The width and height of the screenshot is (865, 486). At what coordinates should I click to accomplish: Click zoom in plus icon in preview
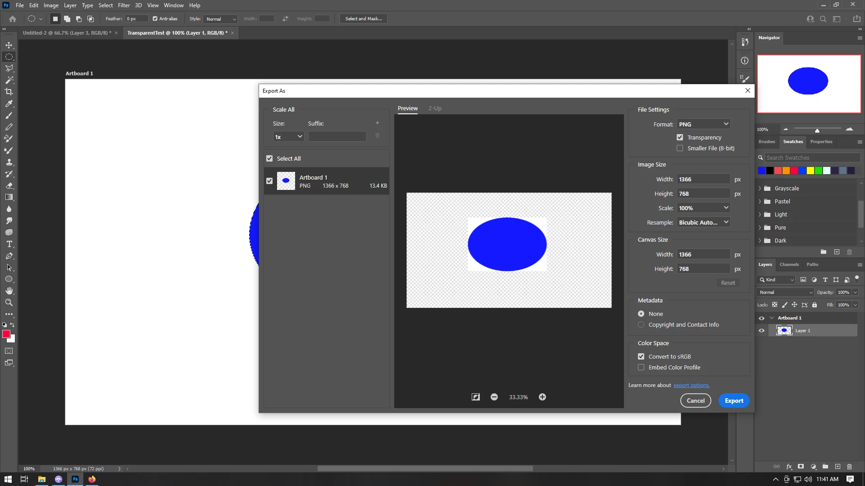(542, 397)
